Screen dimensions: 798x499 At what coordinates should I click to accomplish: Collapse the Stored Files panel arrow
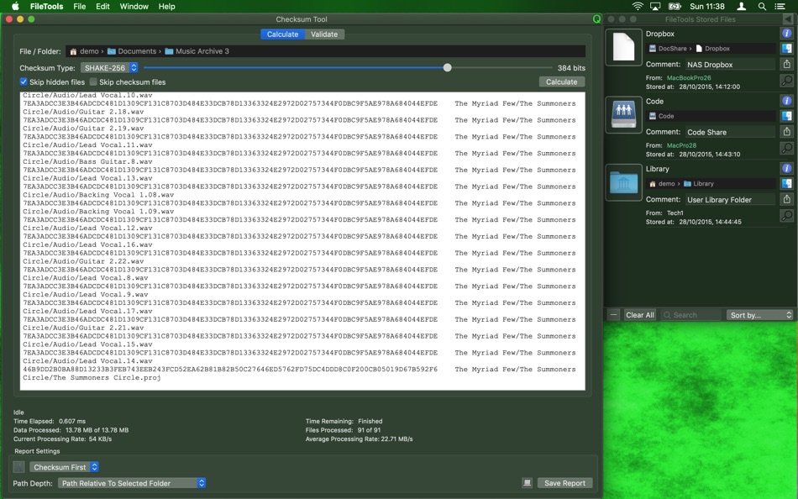(788, 18)
